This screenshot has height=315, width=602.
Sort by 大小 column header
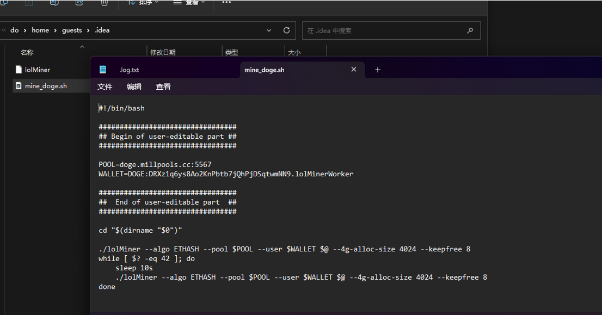click(294, 53)
